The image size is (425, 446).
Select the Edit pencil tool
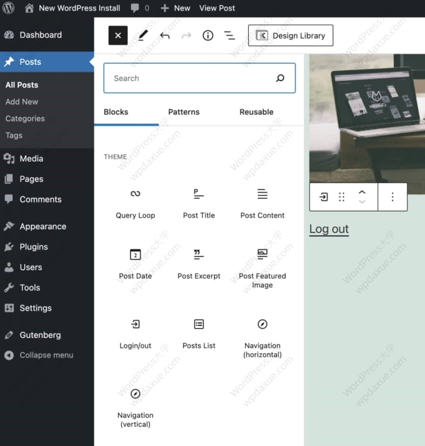(x=143, y=35)
